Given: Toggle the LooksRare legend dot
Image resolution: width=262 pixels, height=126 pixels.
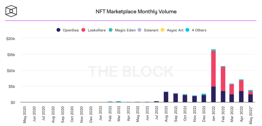Looking at the screenshot, I should [84, 30].
